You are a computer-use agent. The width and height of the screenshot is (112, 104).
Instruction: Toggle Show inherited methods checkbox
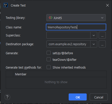[x=49, y=67]
